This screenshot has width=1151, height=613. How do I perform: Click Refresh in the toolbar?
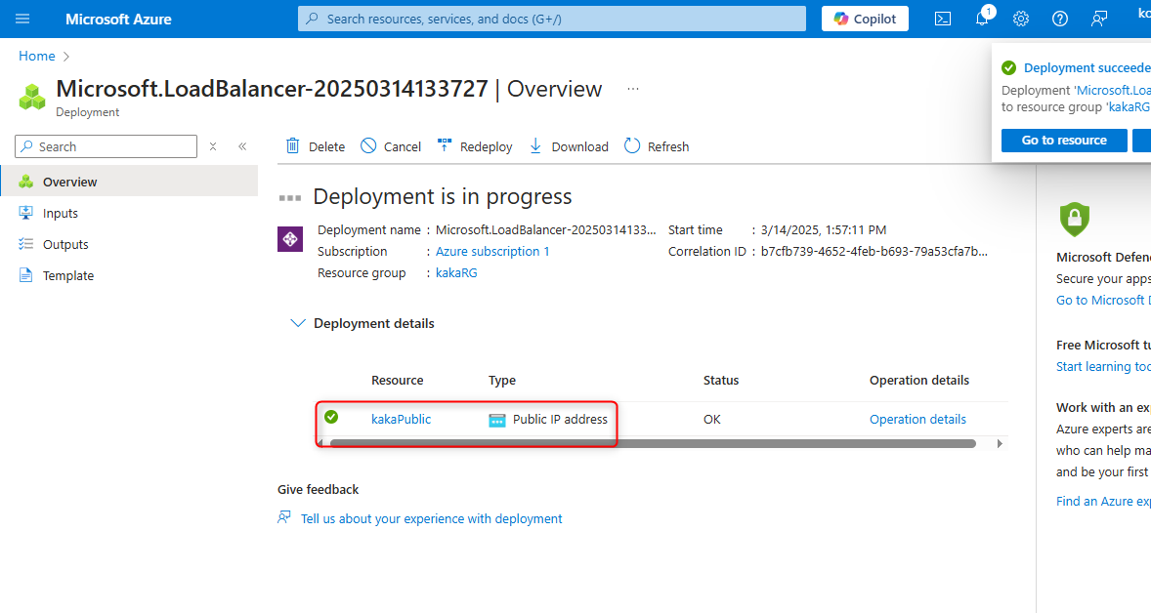pos(657,146)
